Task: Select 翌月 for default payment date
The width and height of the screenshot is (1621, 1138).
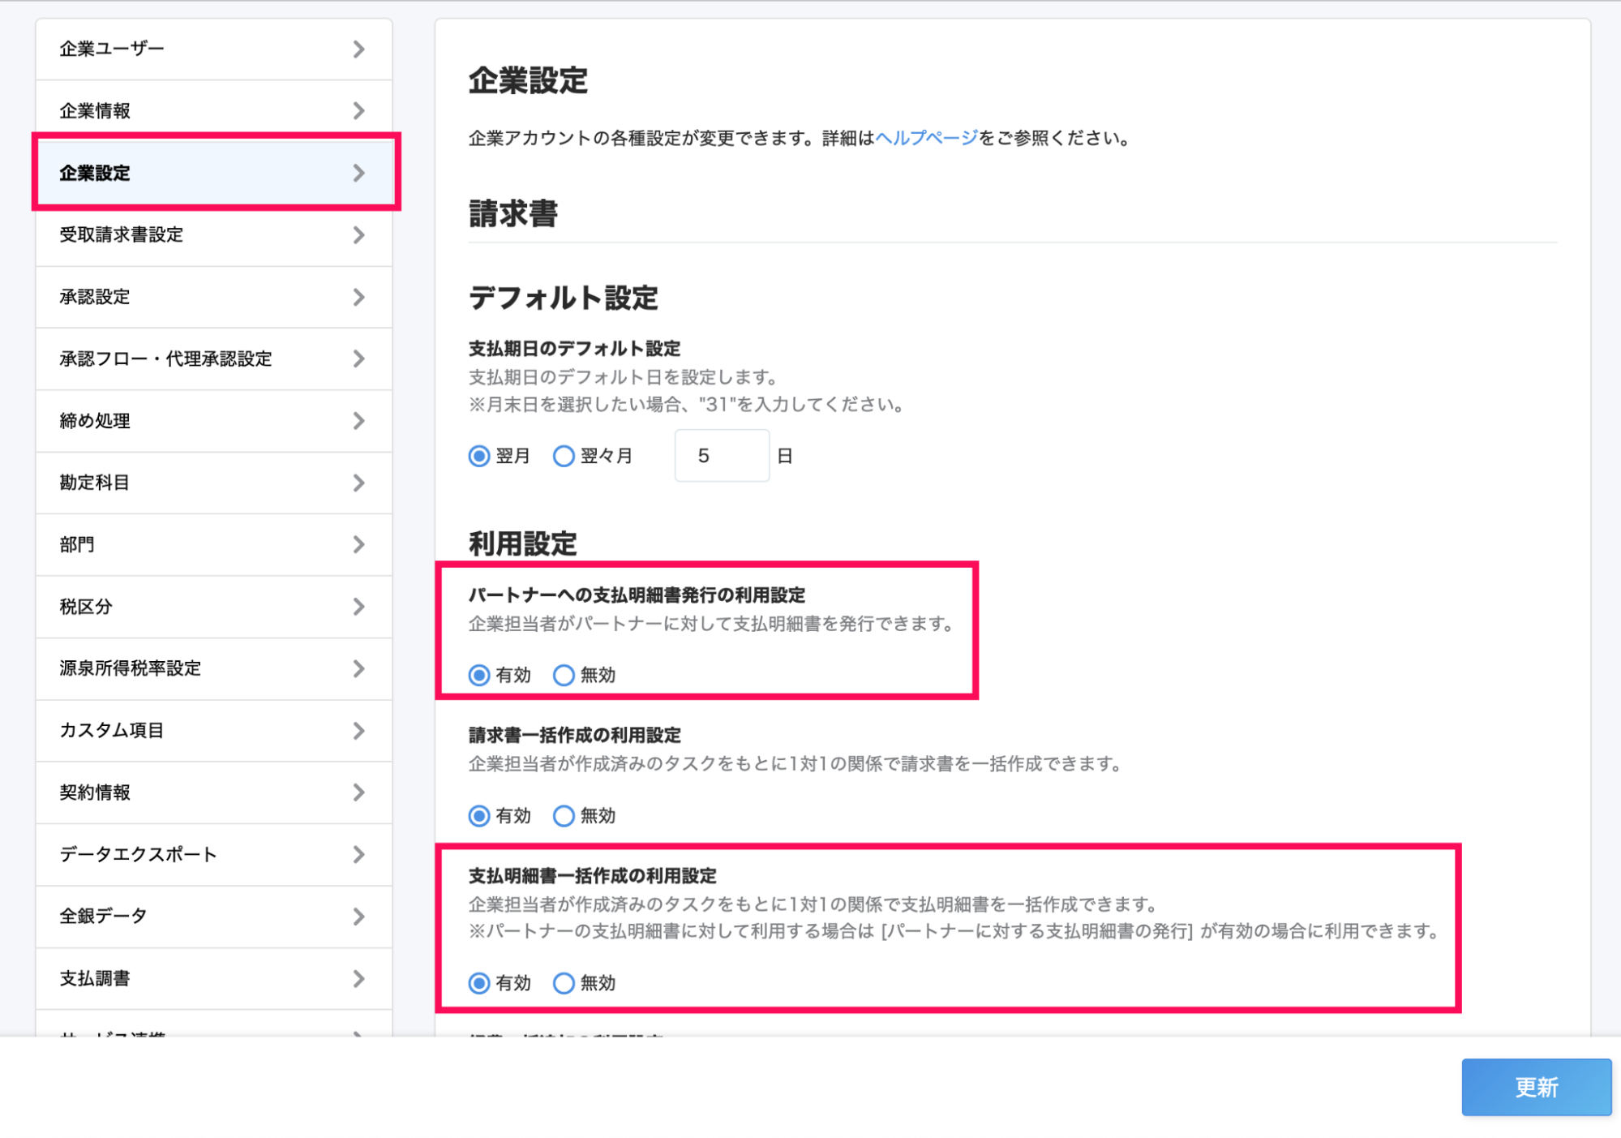Action: [x=479, y=456]
